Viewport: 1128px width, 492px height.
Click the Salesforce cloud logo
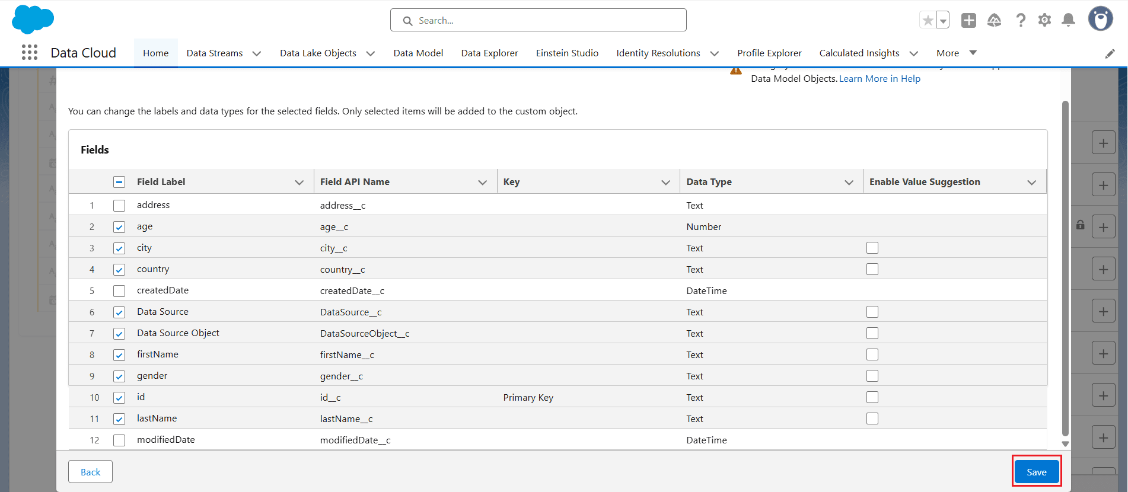[x=33, y=20]
